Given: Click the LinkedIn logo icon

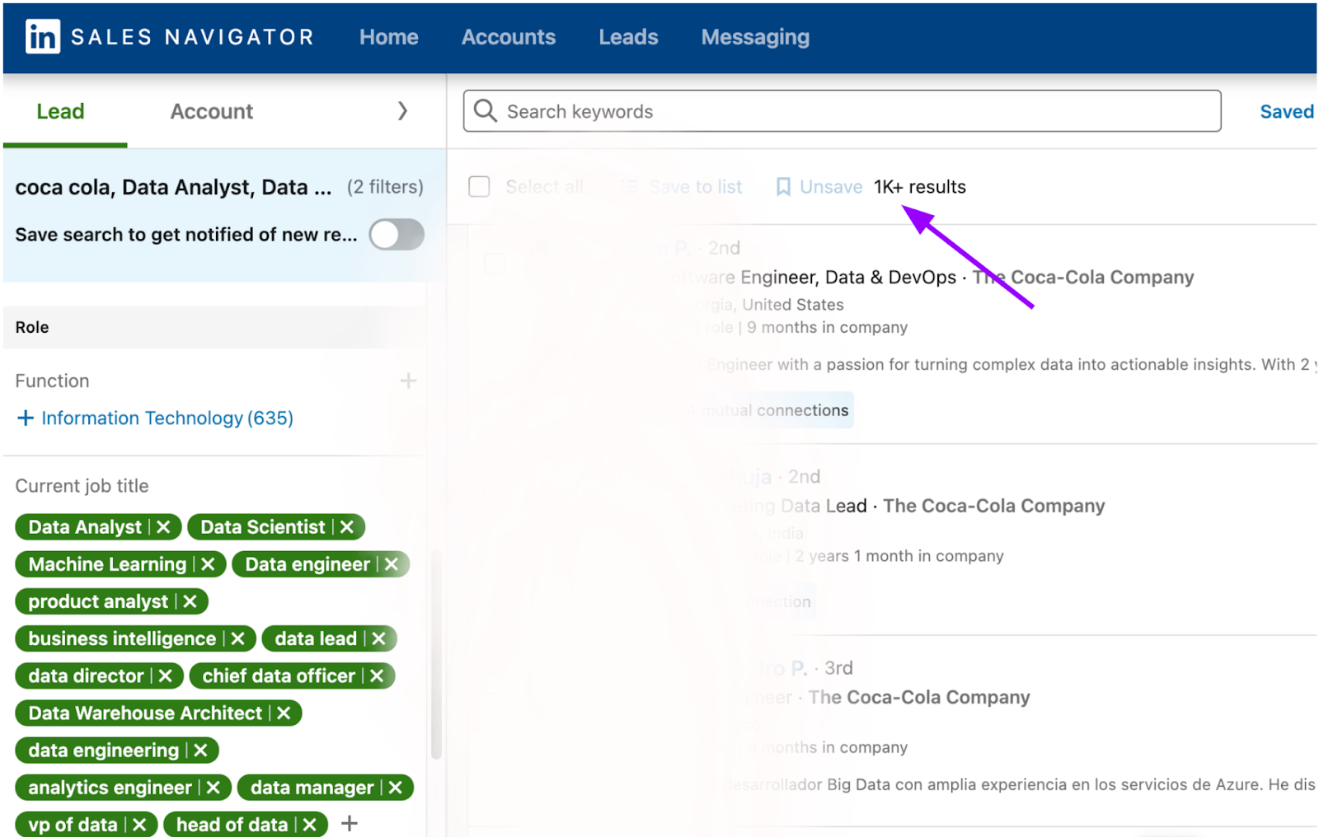Looking at the screenshot, I should 42,37.
